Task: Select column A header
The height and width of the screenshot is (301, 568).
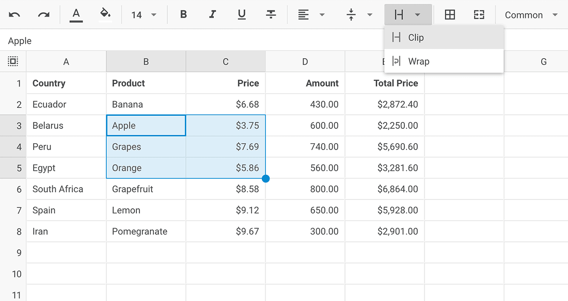Action: [x=66, y=62]
